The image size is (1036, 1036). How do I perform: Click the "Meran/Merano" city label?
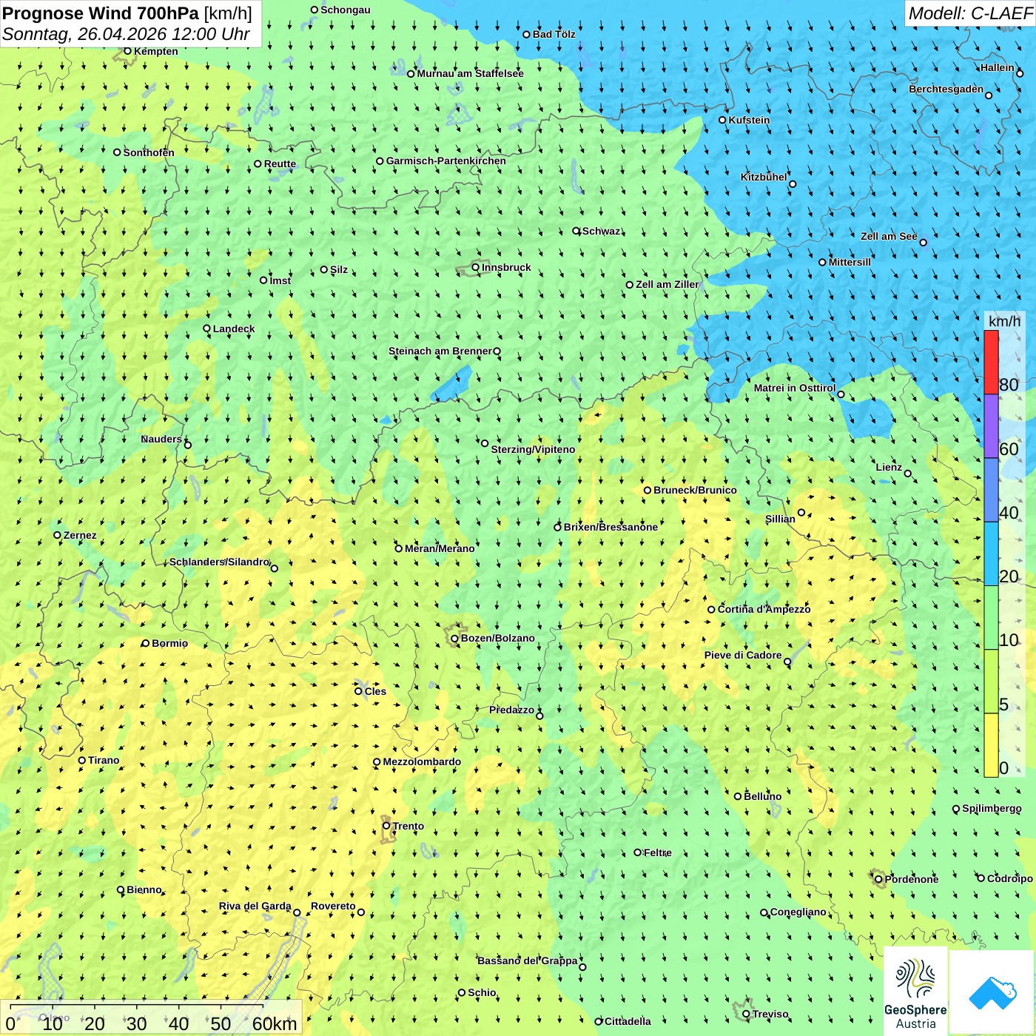click(x=440, y=548)
